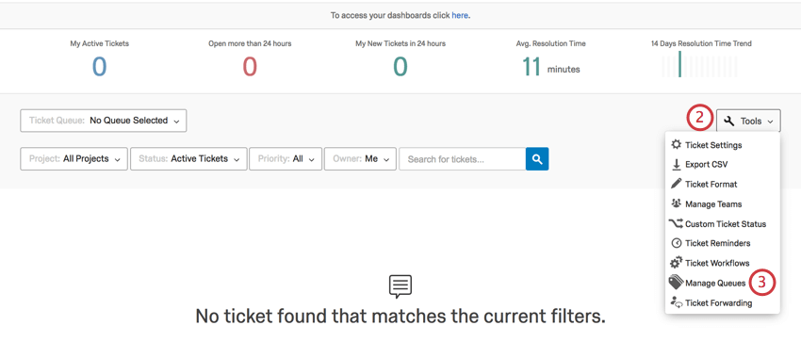Expand the Priority All filter
The image size is (801, 358).
pyautogui.click(x=286, y=159)
